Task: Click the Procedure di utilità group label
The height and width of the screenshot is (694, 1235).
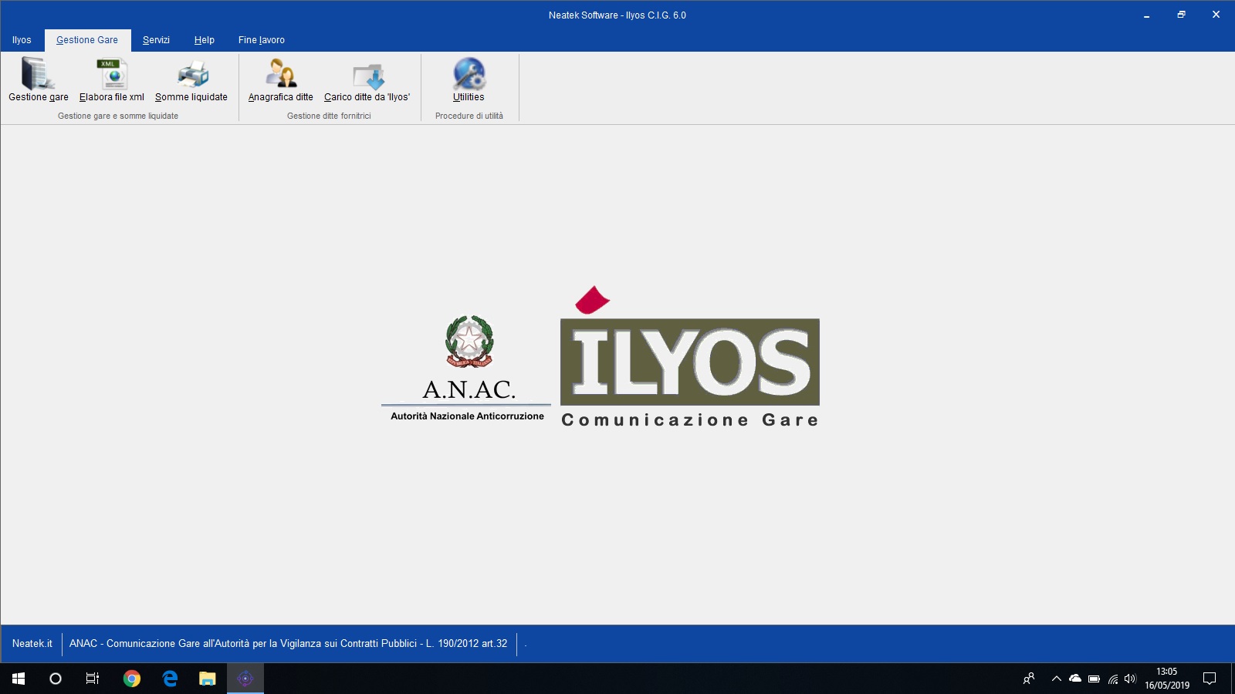Action: click(469, 116)
